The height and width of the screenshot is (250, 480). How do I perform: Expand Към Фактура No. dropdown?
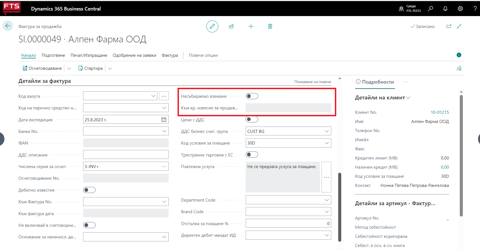[x=164, y=202]
